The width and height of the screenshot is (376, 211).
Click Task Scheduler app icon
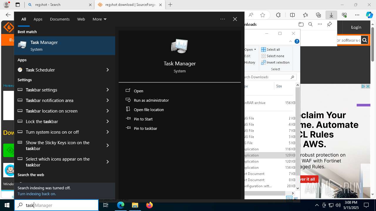(x=20, y=70)
